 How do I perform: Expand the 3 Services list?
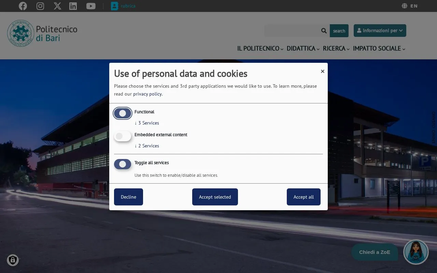pos(147,123)
